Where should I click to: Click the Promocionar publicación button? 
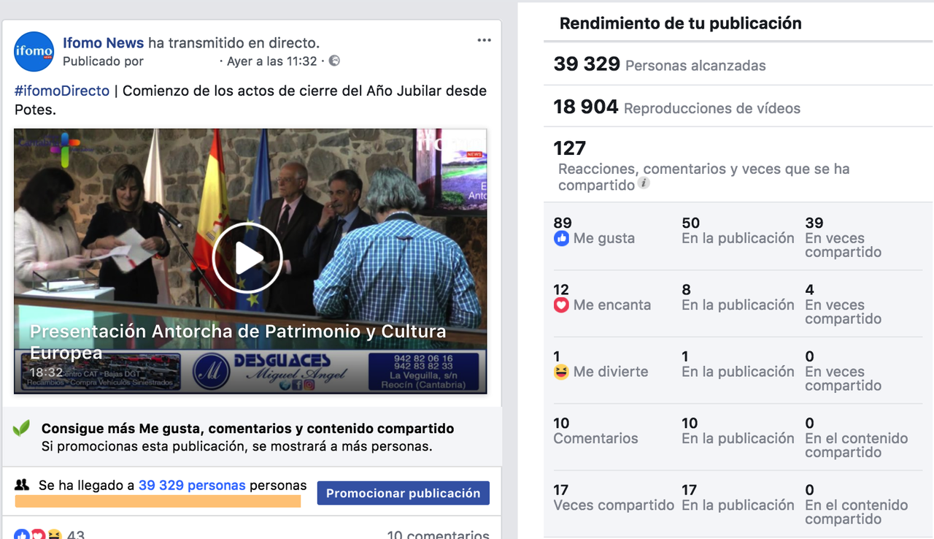click(x=404, y=493)
